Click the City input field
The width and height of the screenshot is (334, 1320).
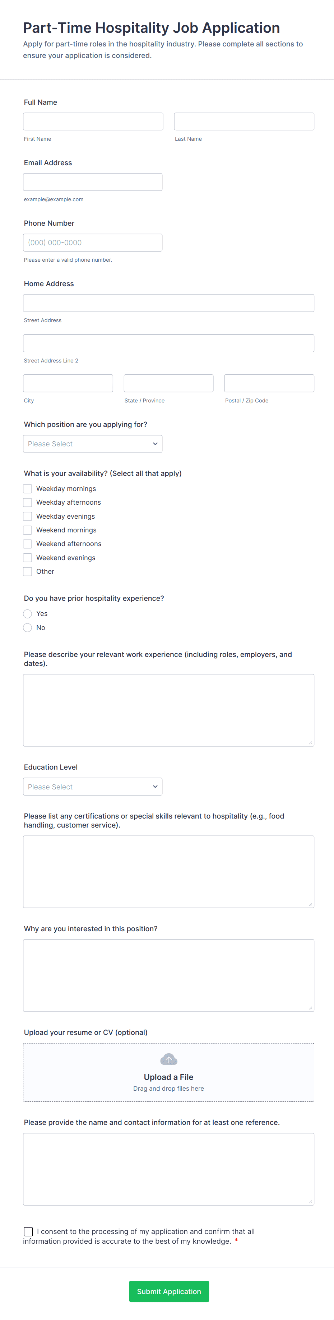(68, 383)
